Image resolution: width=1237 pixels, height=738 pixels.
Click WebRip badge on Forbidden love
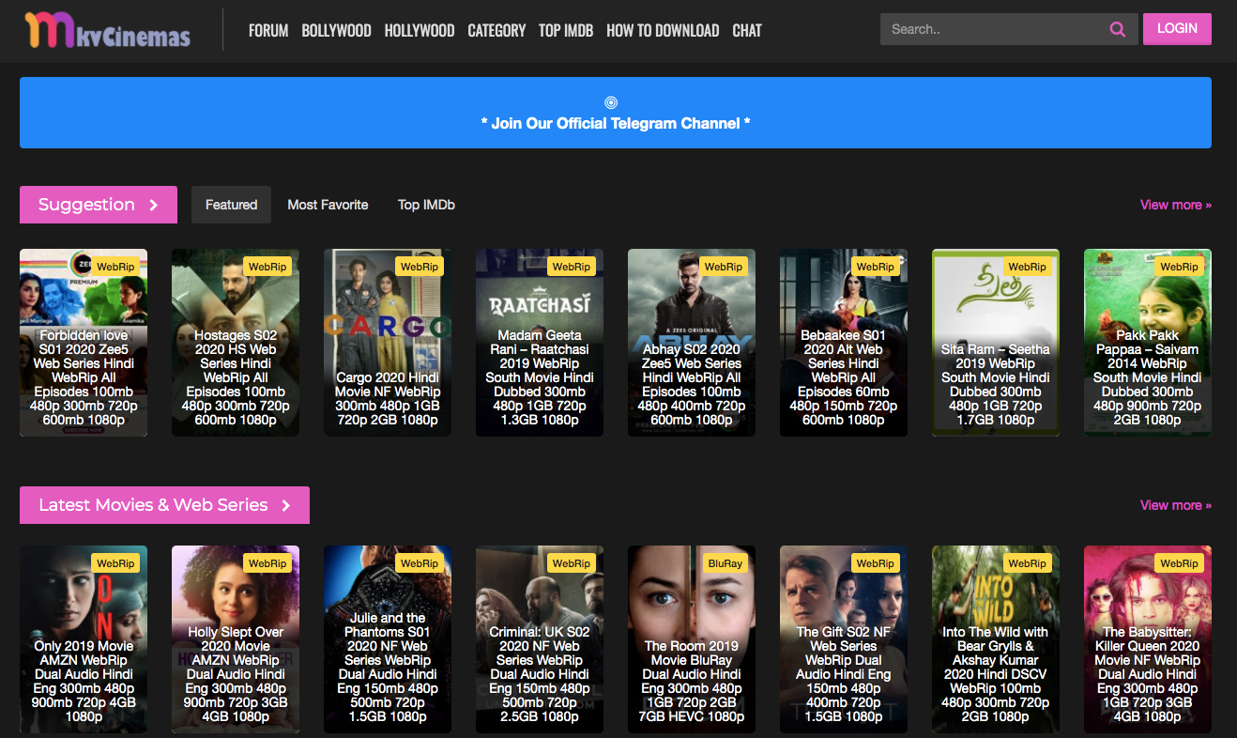coord(115,267)
